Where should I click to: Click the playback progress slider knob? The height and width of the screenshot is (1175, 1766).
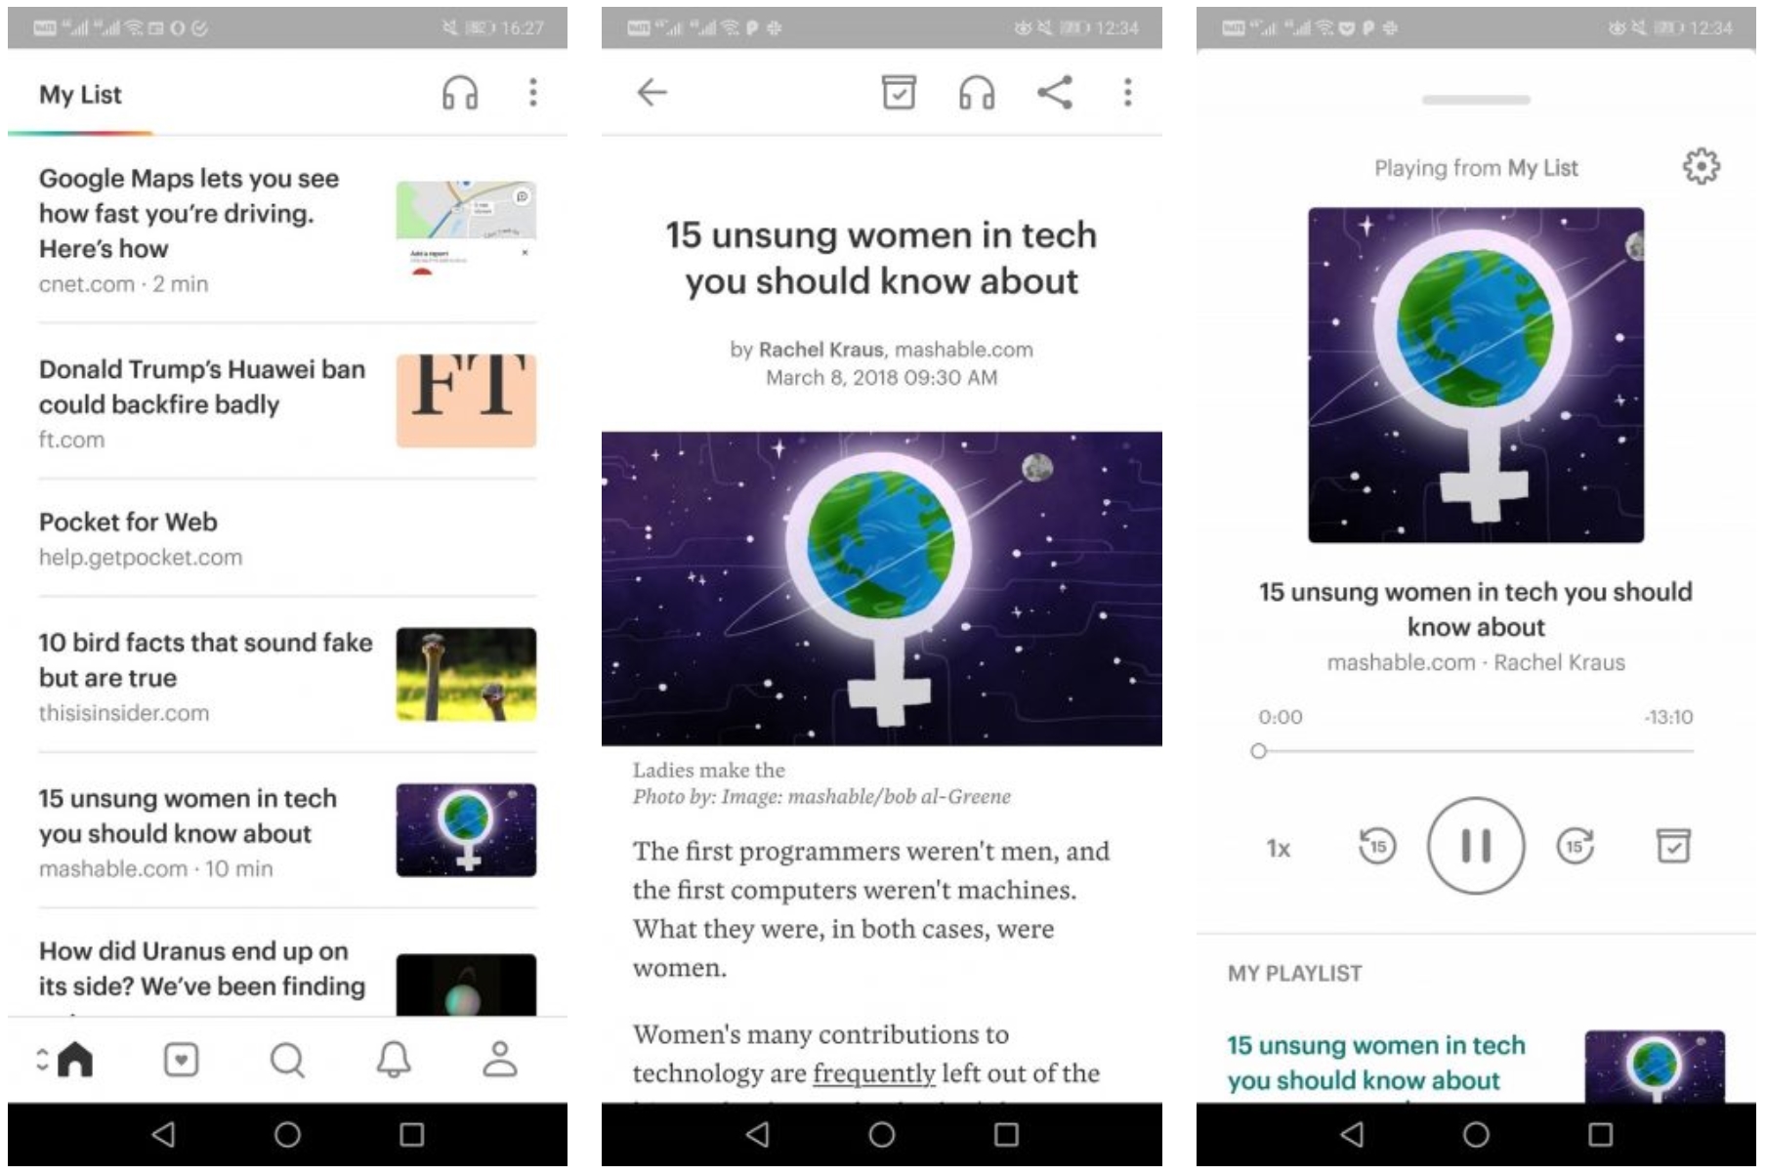pos(1259,751)
